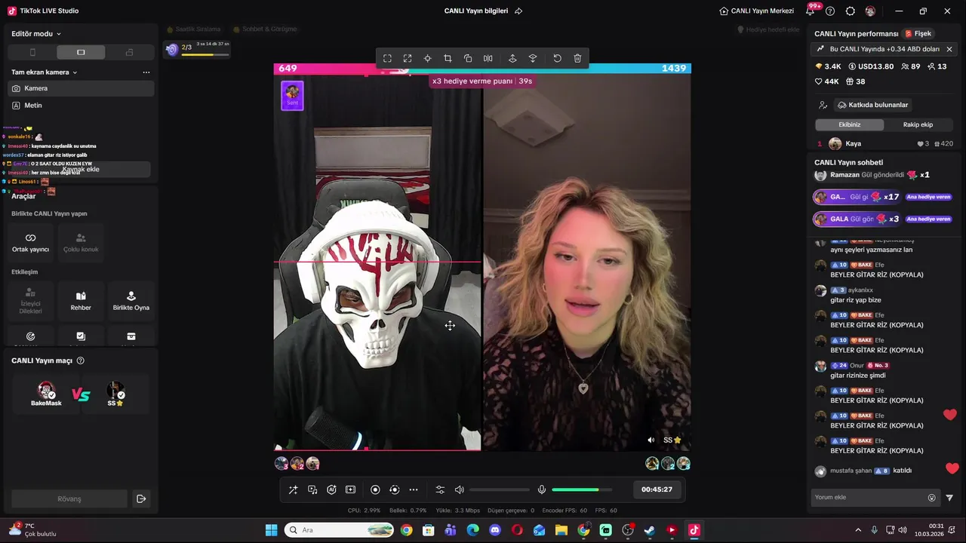The height and width of the screenshot is (543, 966).
Task: Open the scene layout icon in the bottom bar
Action: coord(350,489)
